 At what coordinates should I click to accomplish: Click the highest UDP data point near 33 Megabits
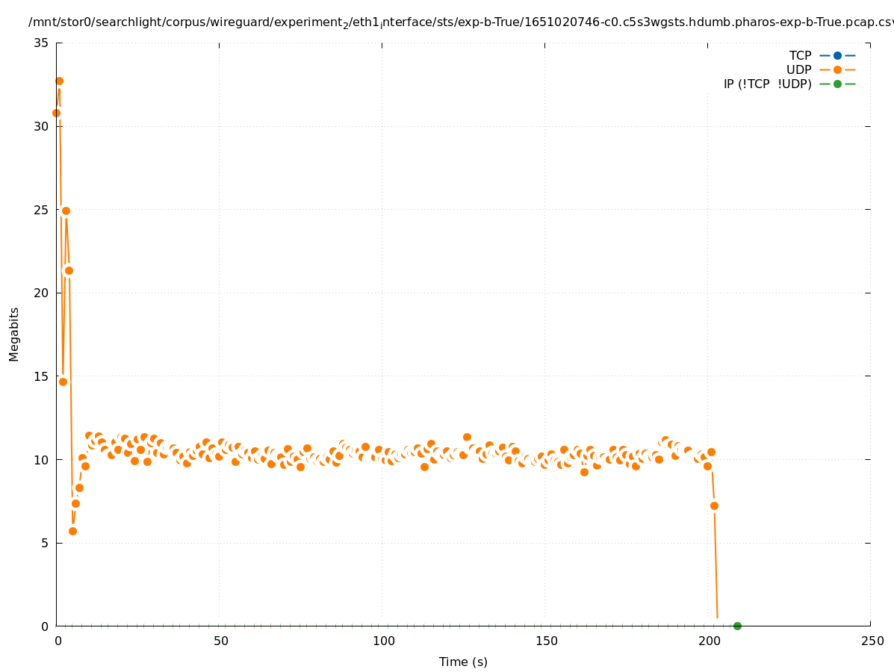[59, 81]
